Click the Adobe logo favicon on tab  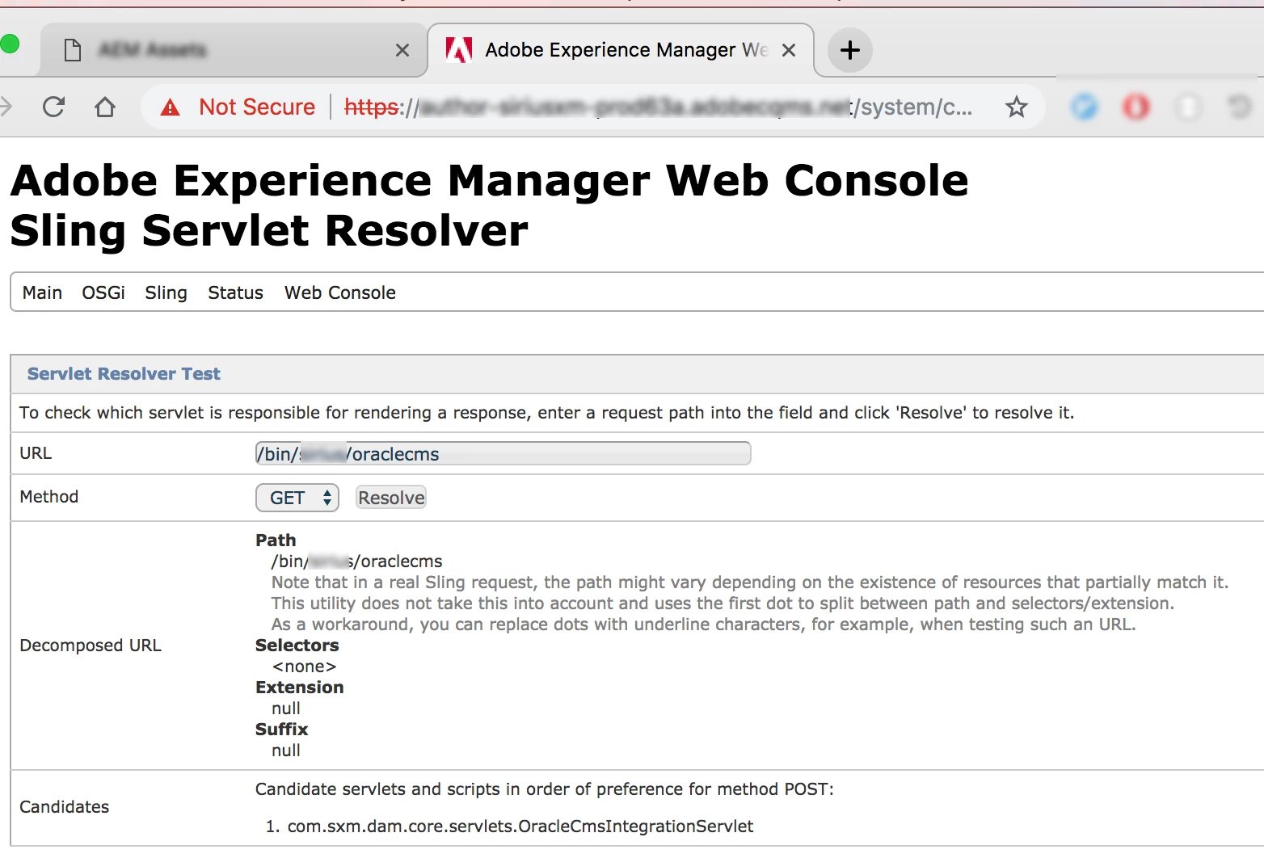click(x=459, y=50)
